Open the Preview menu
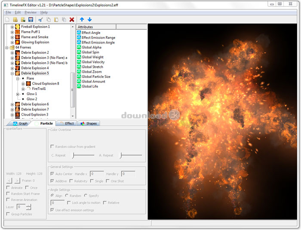The image size is (301, 230). click(x=31, y=12)
